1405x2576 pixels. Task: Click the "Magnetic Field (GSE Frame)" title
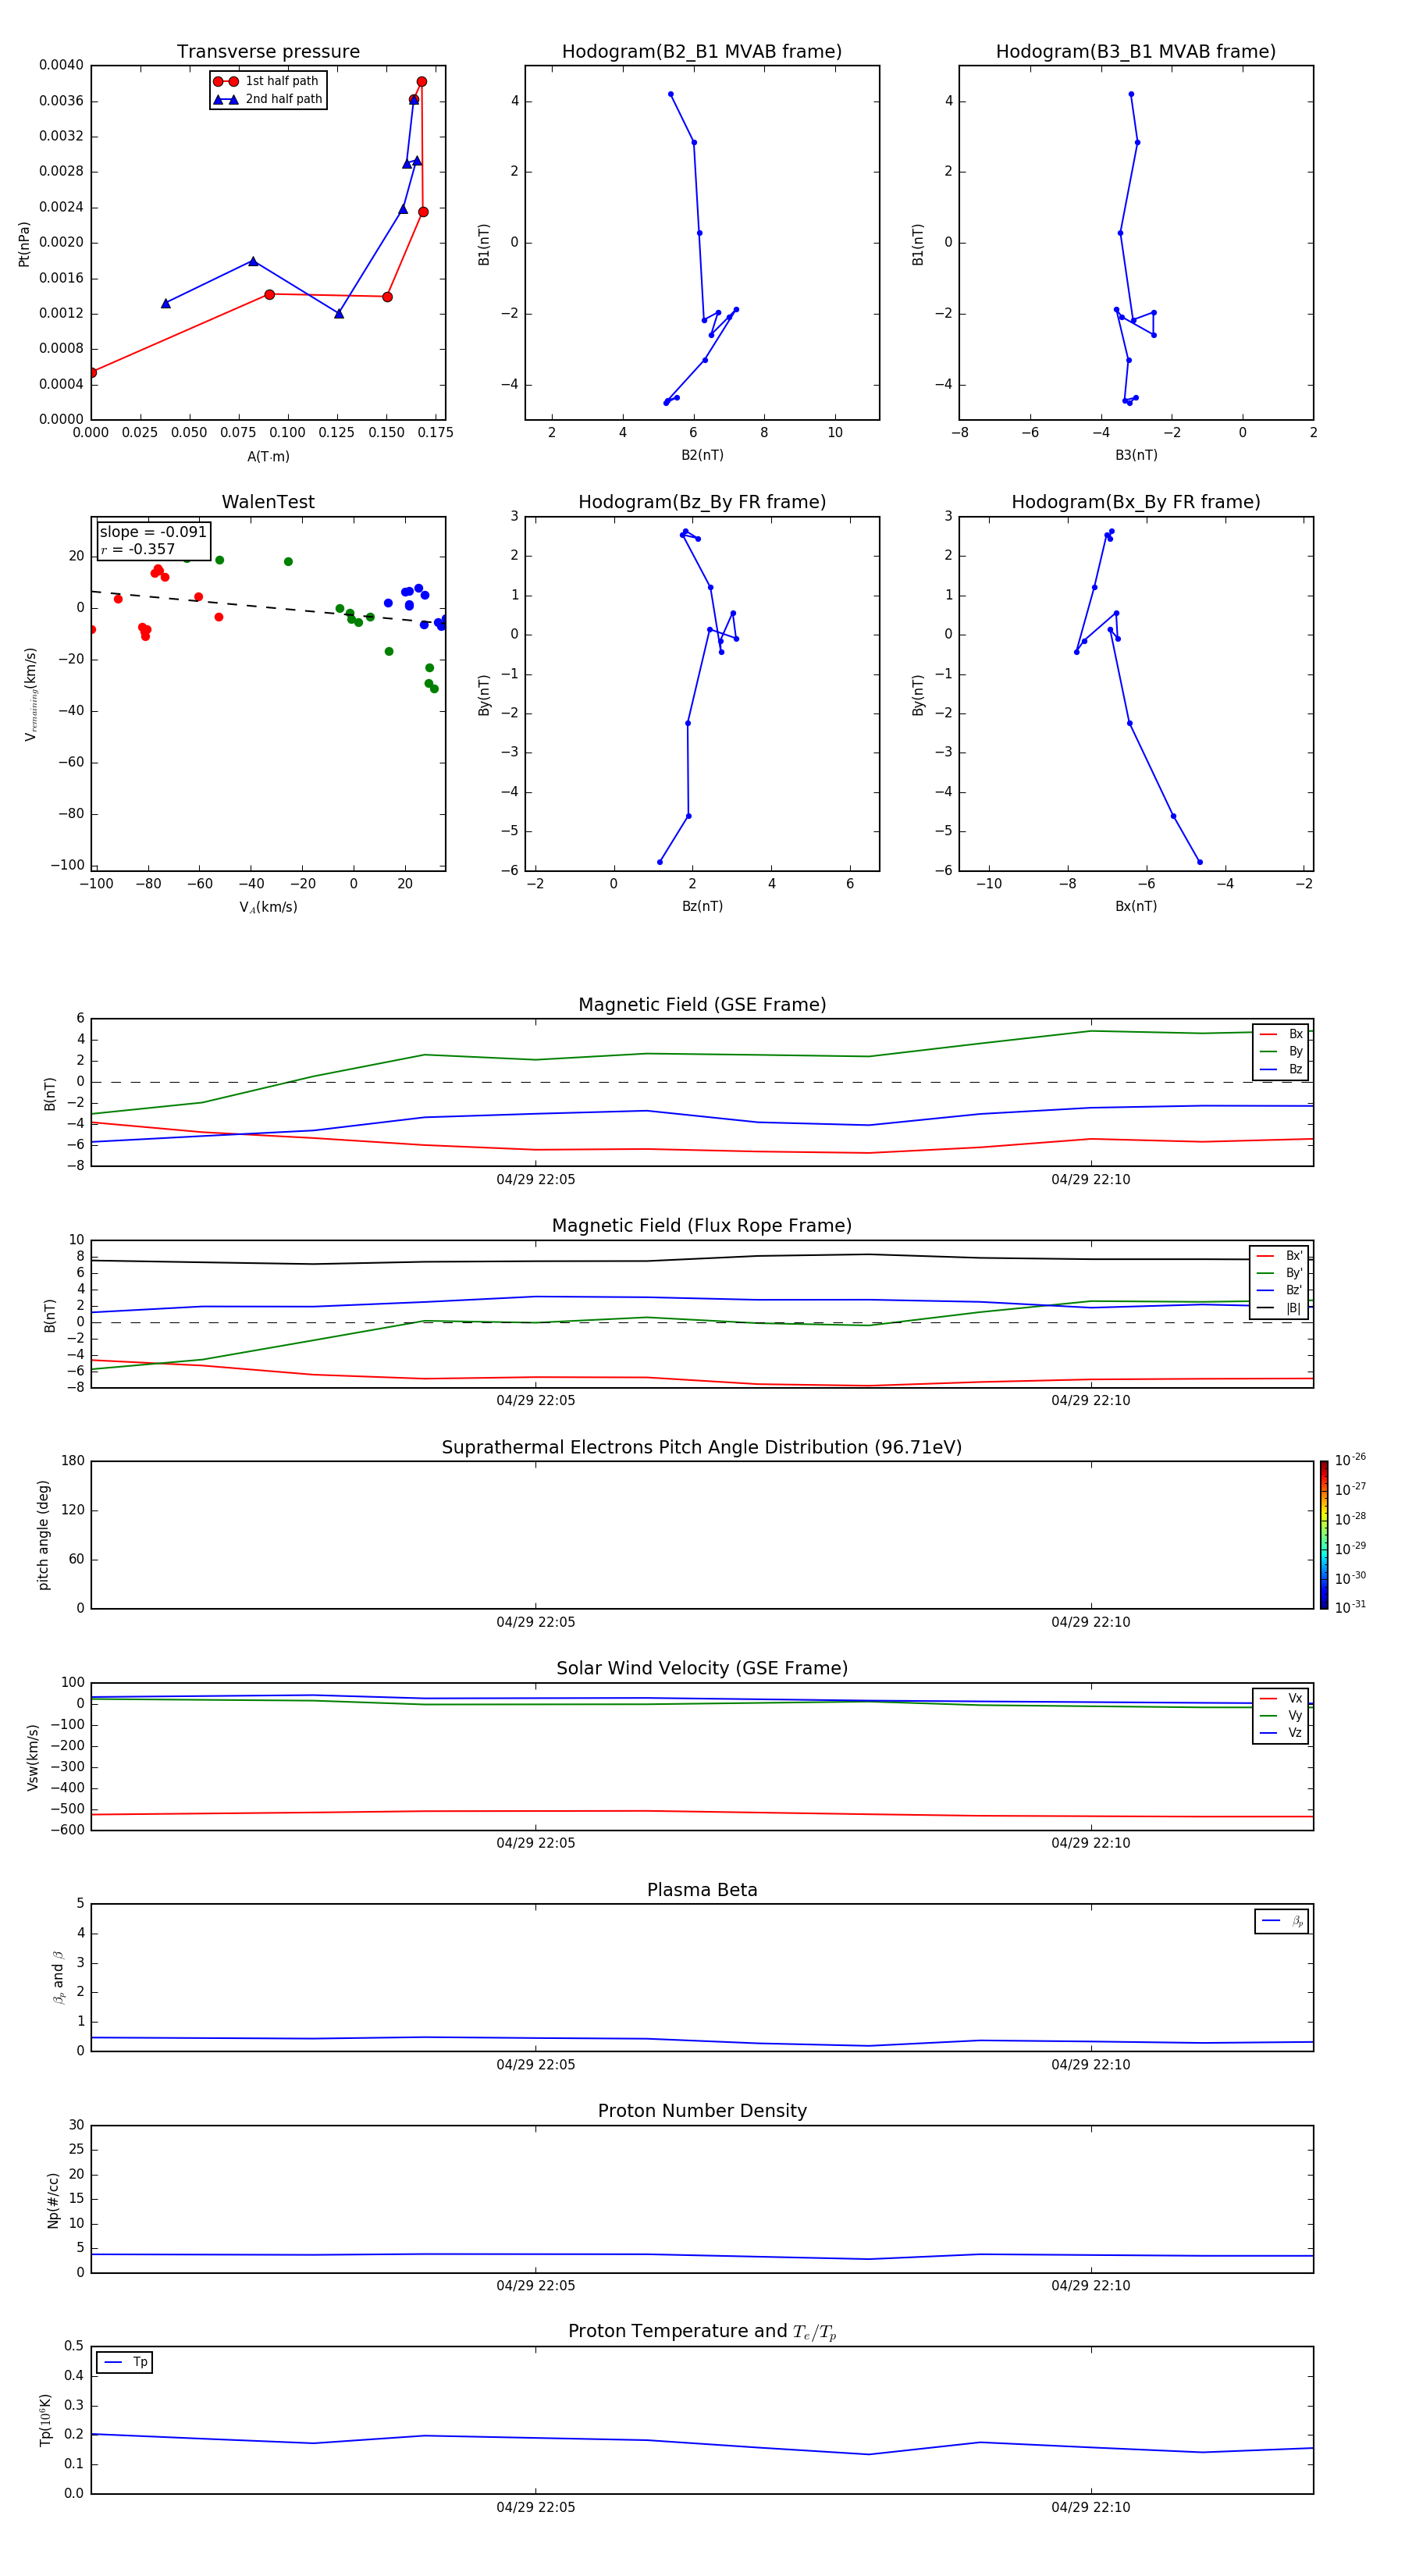(702, 1005)
